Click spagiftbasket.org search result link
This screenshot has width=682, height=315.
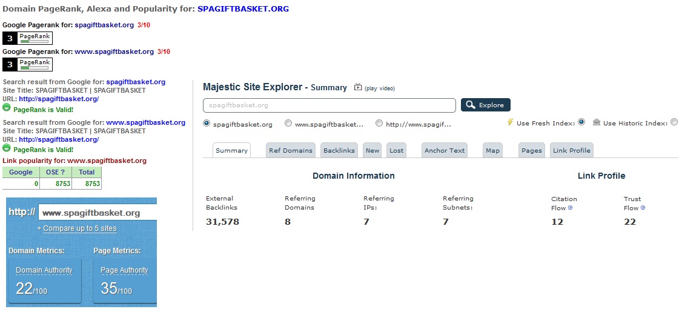pos(136,82)
